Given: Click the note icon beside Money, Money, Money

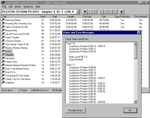Looking at the screenshot, I should point(3,48).
